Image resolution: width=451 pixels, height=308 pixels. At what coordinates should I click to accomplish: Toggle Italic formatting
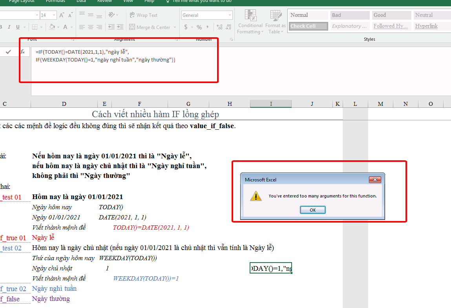coord(9,27)
